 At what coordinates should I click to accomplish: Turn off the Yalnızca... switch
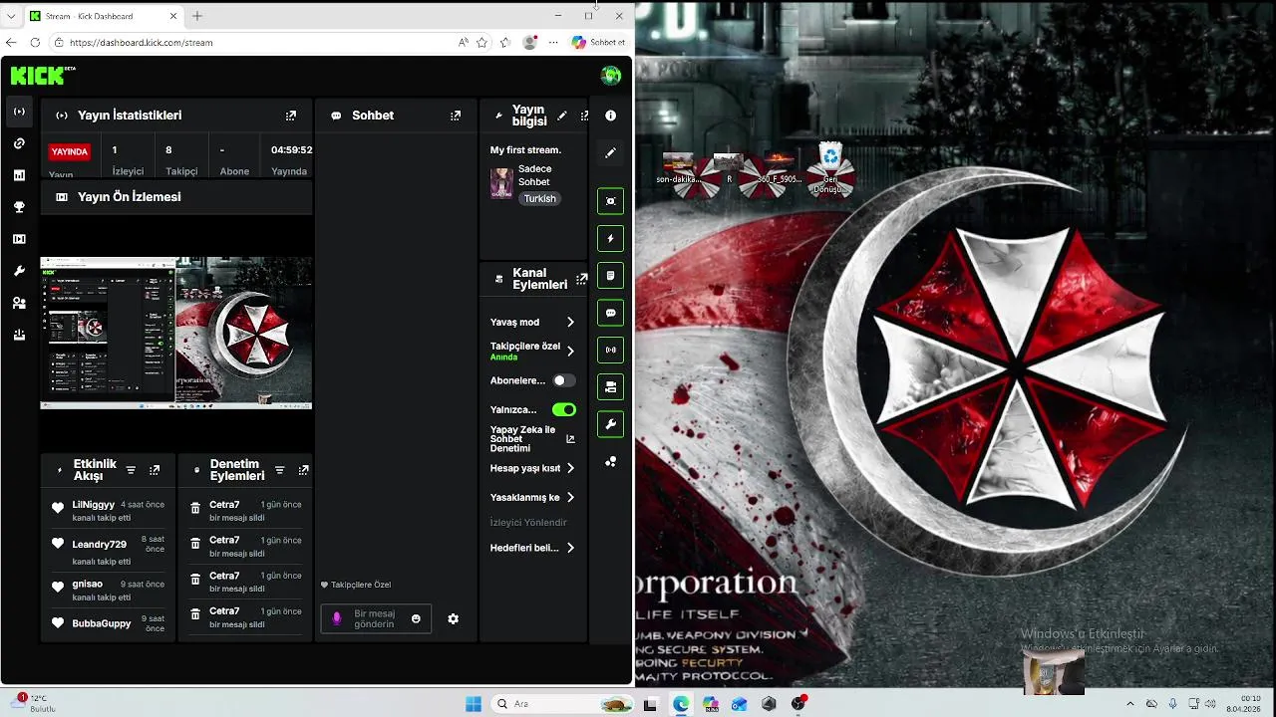564,409
